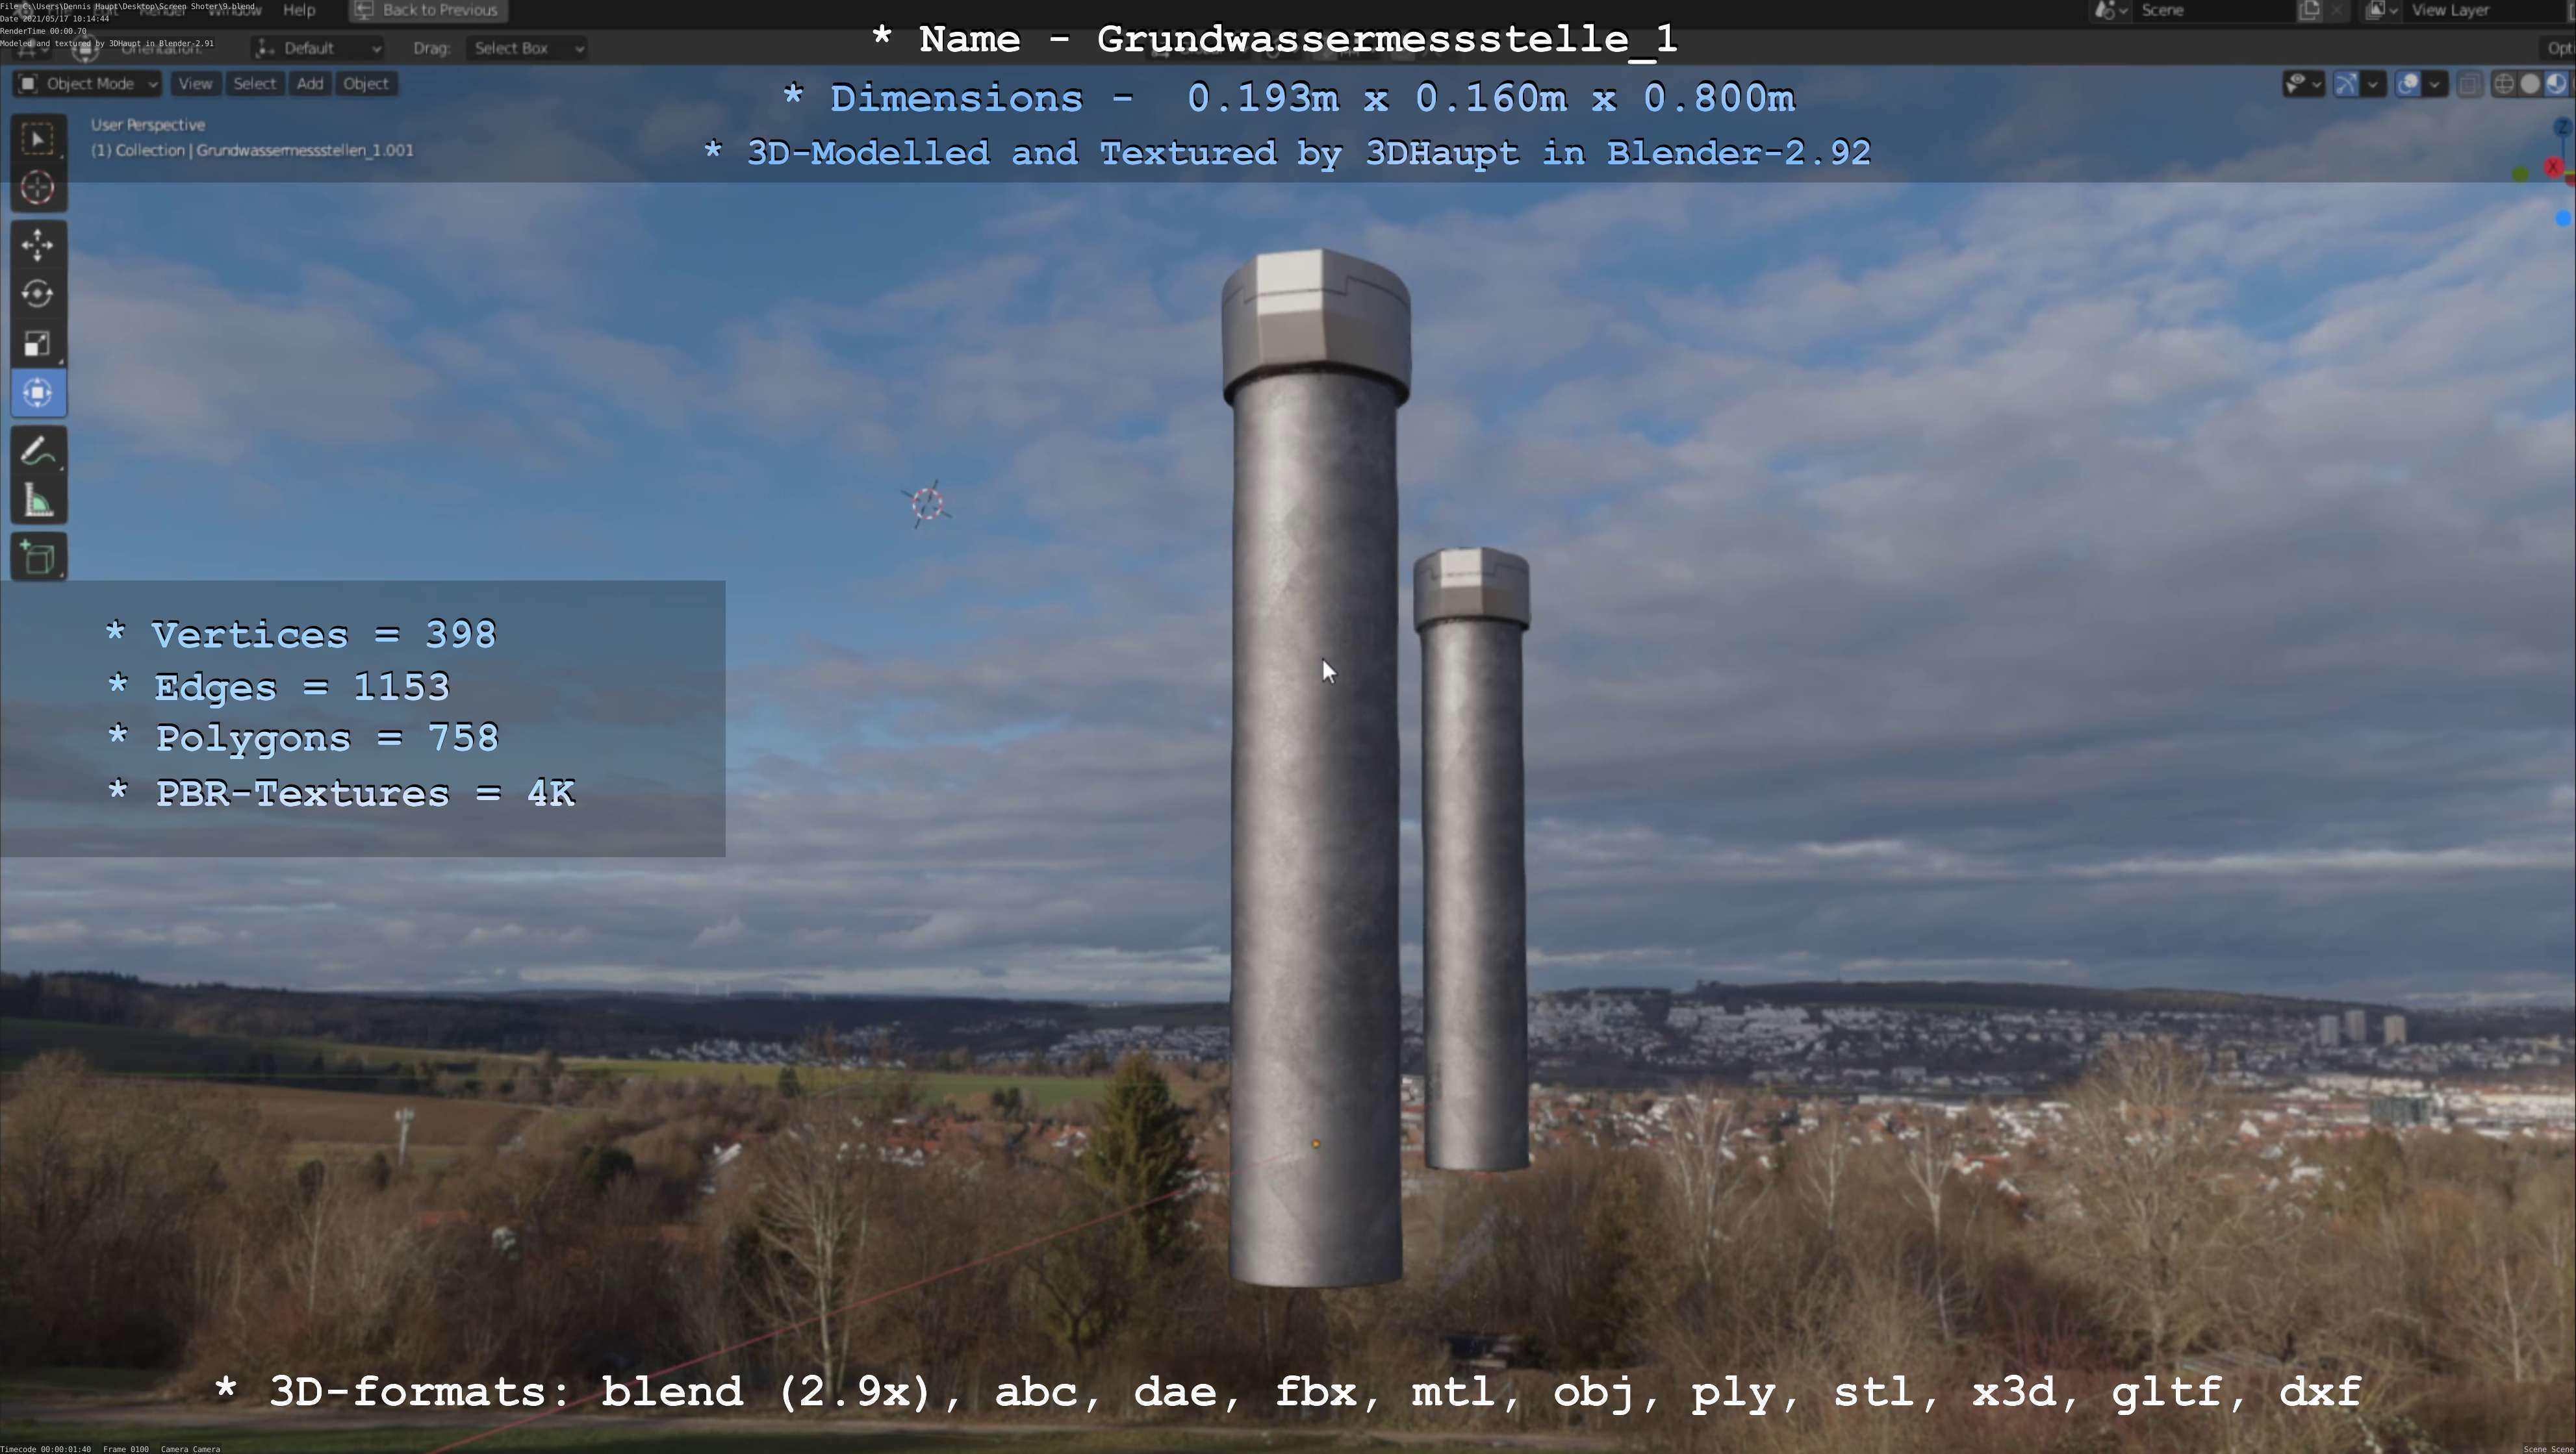Pick the Scale tool
Viewport: 2576px width, 1454px height.
[x=38, y=344]
